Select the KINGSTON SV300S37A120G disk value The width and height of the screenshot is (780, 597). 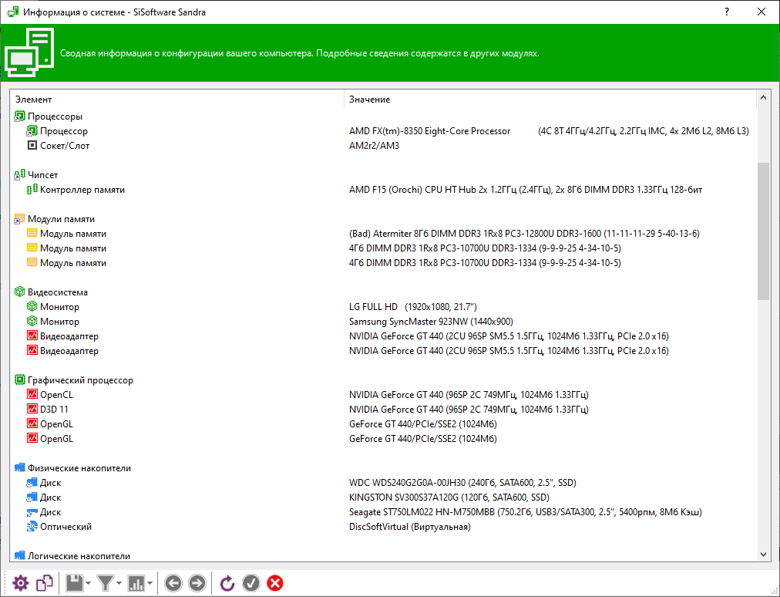click(449, 497)
